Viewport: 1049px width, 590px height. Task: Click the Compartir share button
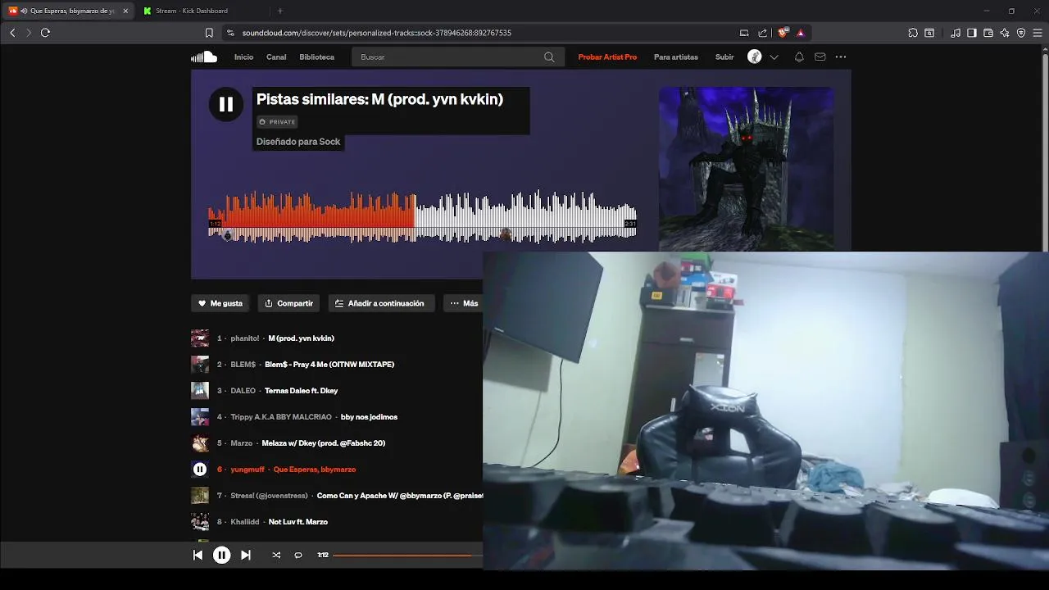click(288, 303)
